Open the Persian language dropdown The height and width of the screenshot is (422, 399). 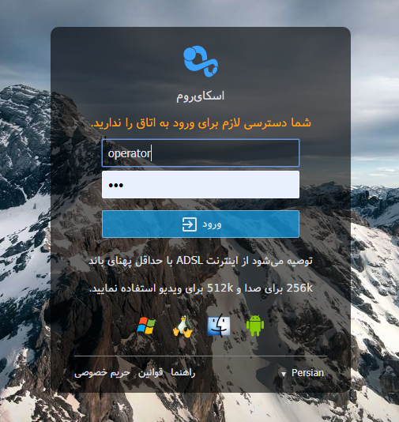tap(303, 373)
